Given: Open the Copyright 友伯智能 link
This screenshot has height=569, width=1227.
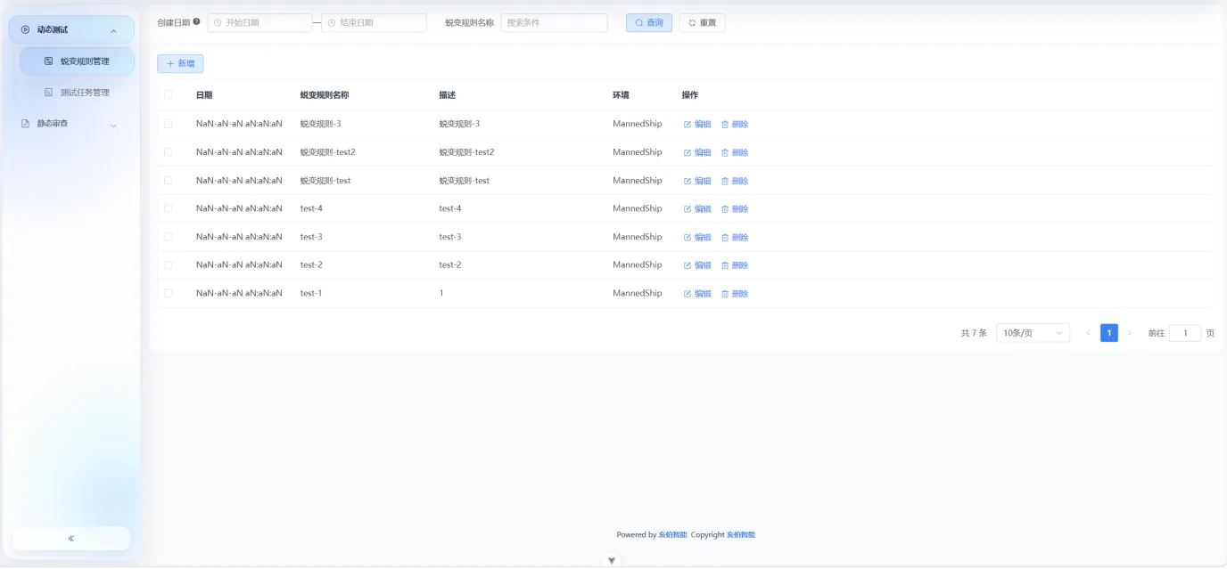Looking at the screenshot, I should tap(741, 535).
